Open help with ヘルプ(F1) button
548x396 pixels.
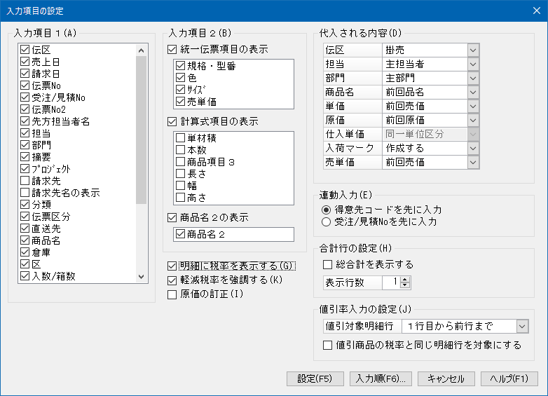509,378
